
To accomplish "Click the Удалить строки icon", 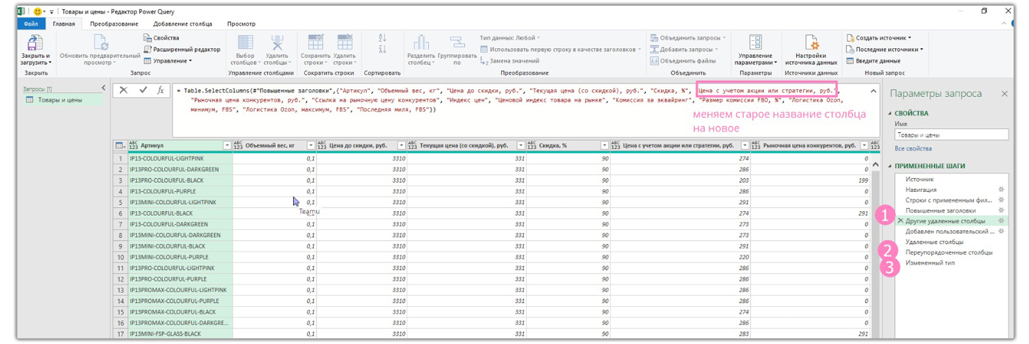I will 345,43.
